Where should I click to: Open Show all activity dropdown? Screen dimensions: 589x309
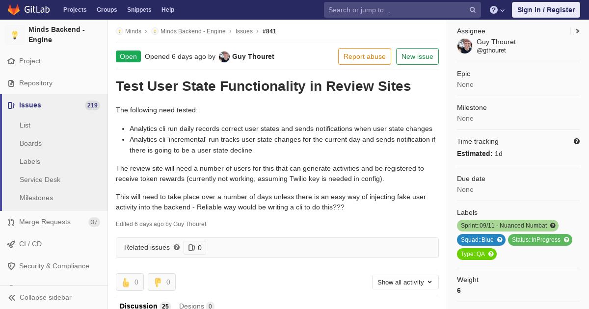click(405, 282)
